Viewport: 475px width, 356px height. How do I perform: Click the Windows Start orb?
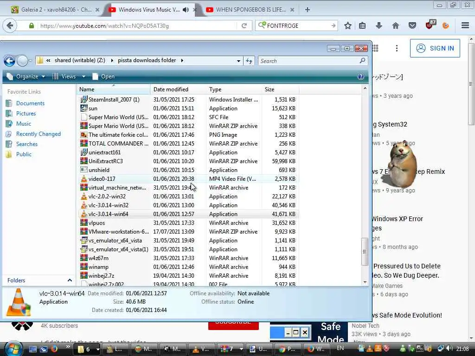pyautogui.click(x=13, y=349)
